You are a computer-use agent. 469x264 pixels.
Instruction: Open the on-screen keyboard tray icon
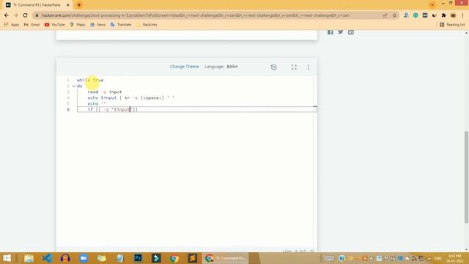click(x=329, y=258)
